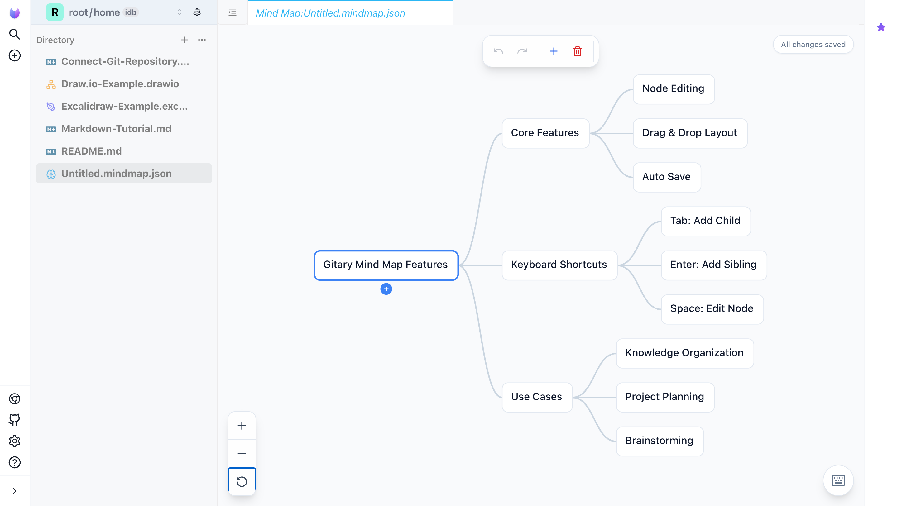Add a node with toolbar plus icon
Image resolution: width=897 pixels, height=506 pixels.
coord(554,51)
